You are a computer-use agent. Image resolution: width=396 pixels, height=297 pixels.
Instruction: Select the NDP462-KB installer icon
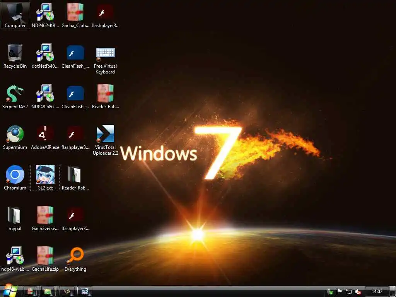point(45,15)
